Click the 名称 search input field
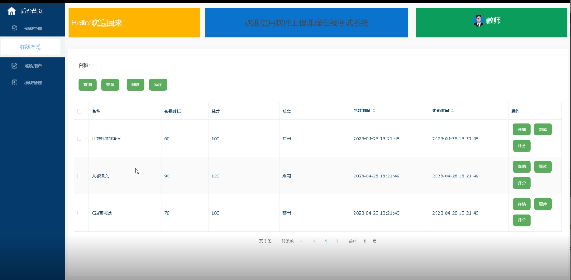This screenshot has width=571, height=280. [x=126, y=66]
